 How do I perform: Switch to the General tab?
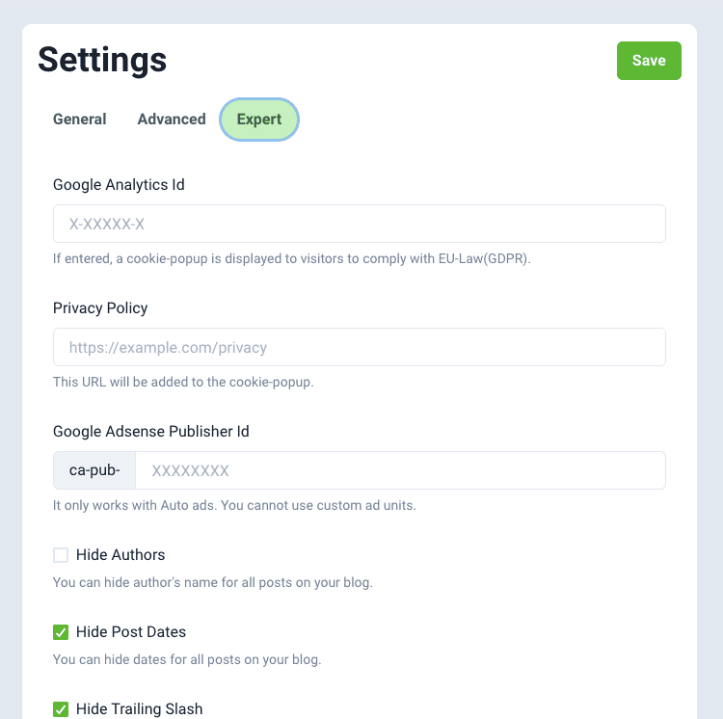tap(80, 120)
